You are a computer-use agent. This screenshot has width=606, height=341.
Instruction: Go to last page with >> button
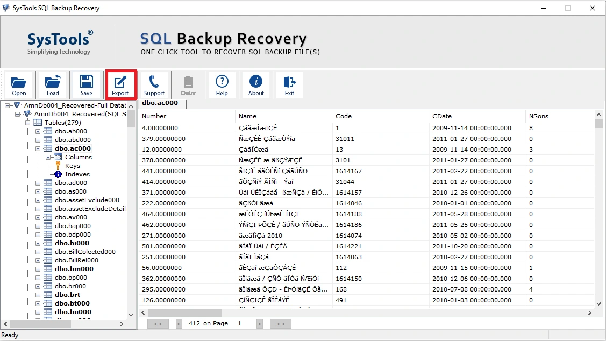(281, 324)
